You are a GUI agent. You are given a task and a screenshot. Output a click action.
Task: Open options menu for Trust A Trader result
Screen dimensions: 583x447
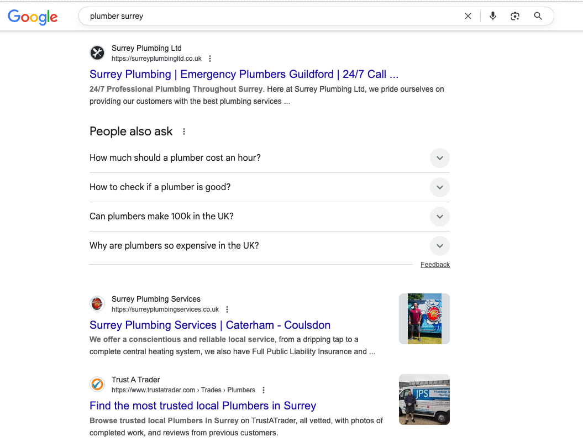(x=264, y=390)
